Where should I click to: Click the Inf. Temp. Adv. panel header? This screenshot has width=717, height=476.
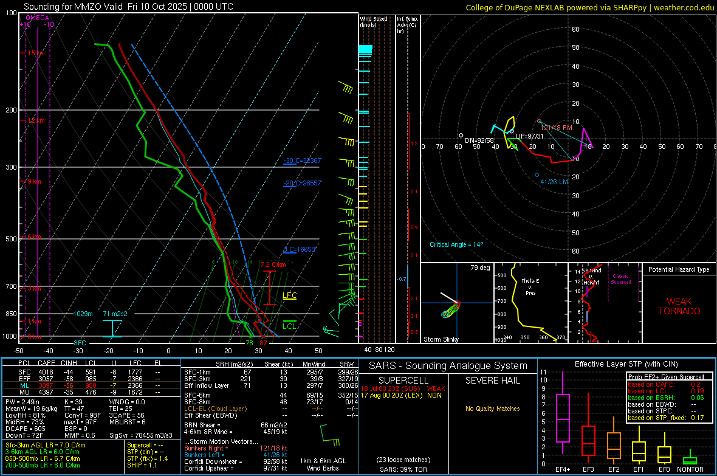[407, 25]
